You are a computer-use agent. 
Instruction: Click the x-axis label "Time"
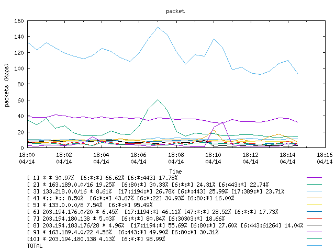175,172
